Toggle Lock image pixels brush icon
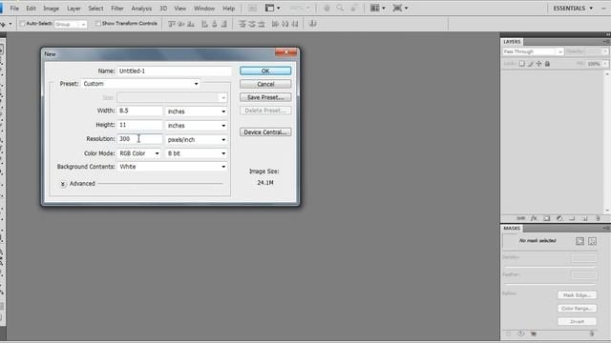The width and height of the screenshot is (611, 343). (x=531, y=64)
